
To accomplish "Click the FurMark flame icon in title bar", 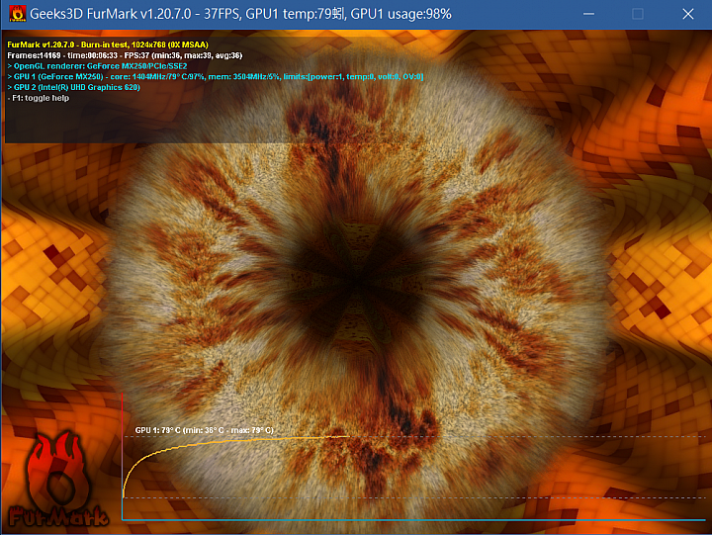I will 17,14.
